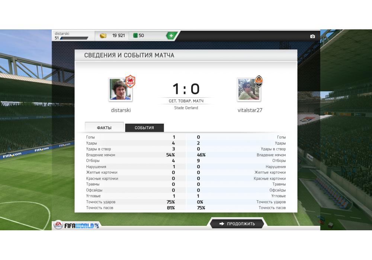Click the distarski username under avatar
Viewport: 372px width, 260px height.
coord(121,110)
